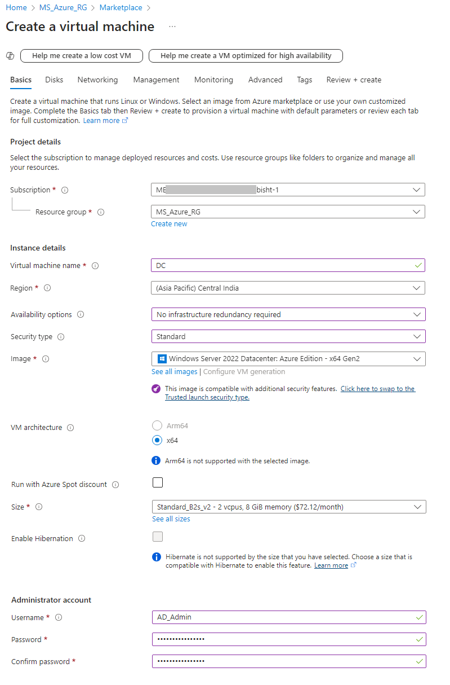450x685 pixels.
Task: Click the purple rocket Trusted launch icon
Action: 156,389
